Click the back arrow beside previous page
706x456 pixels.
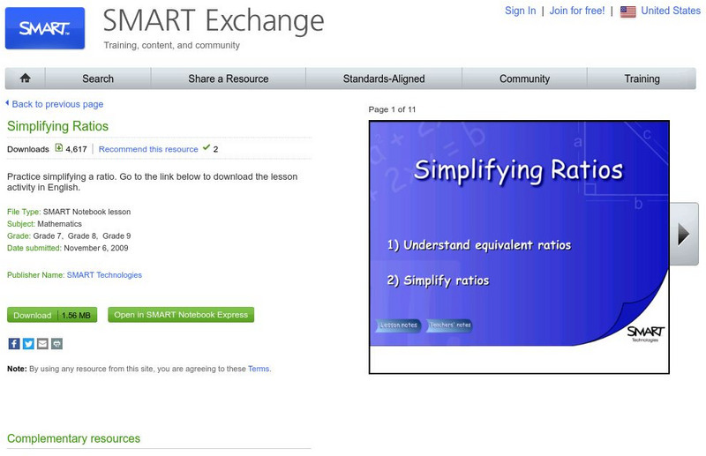coord(7,103)
